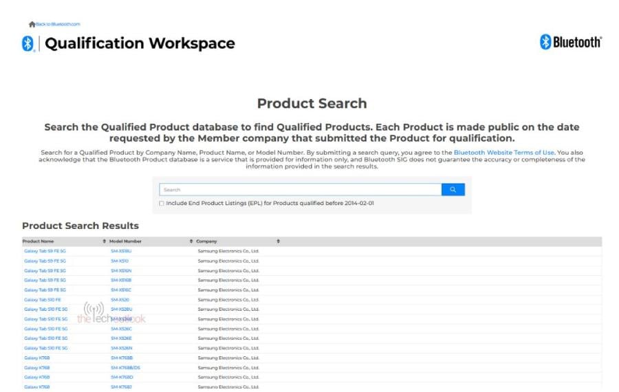Image resolution: width=619 pixels, height=392 pixels.
Task: Select Samsung Electronics company cell in SM-X520 row
Action: [228, 300]
